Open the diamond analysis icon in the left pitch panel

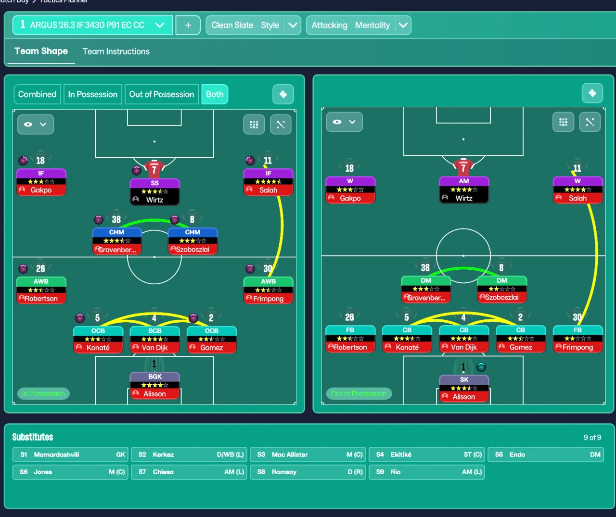pyautogui.click(x=283, y=94)
